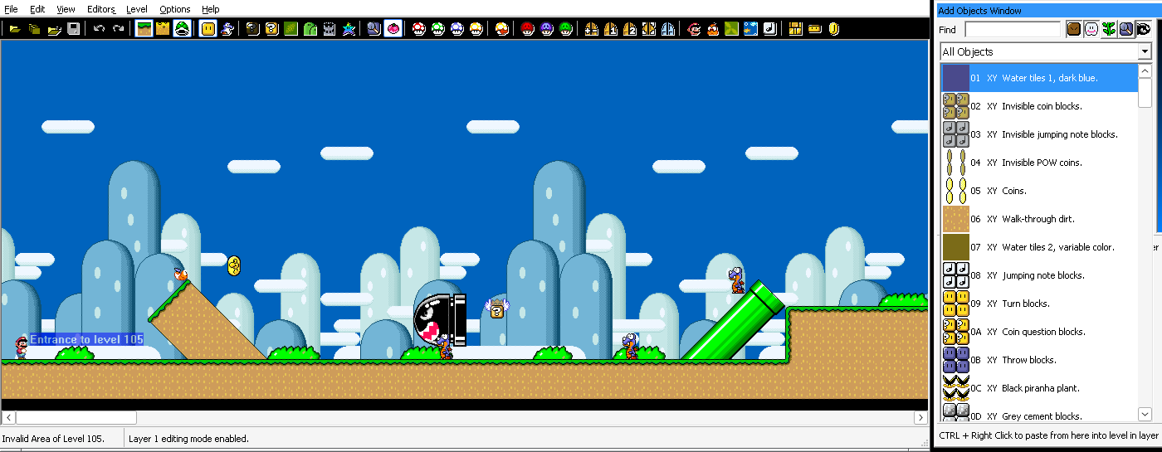The image size is (1162, 452).
Task: Toggle the green vine filter in Add Objects
Action: [1108, 29]
